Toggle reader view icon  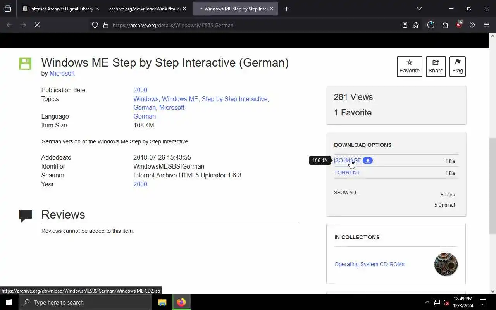405,25
